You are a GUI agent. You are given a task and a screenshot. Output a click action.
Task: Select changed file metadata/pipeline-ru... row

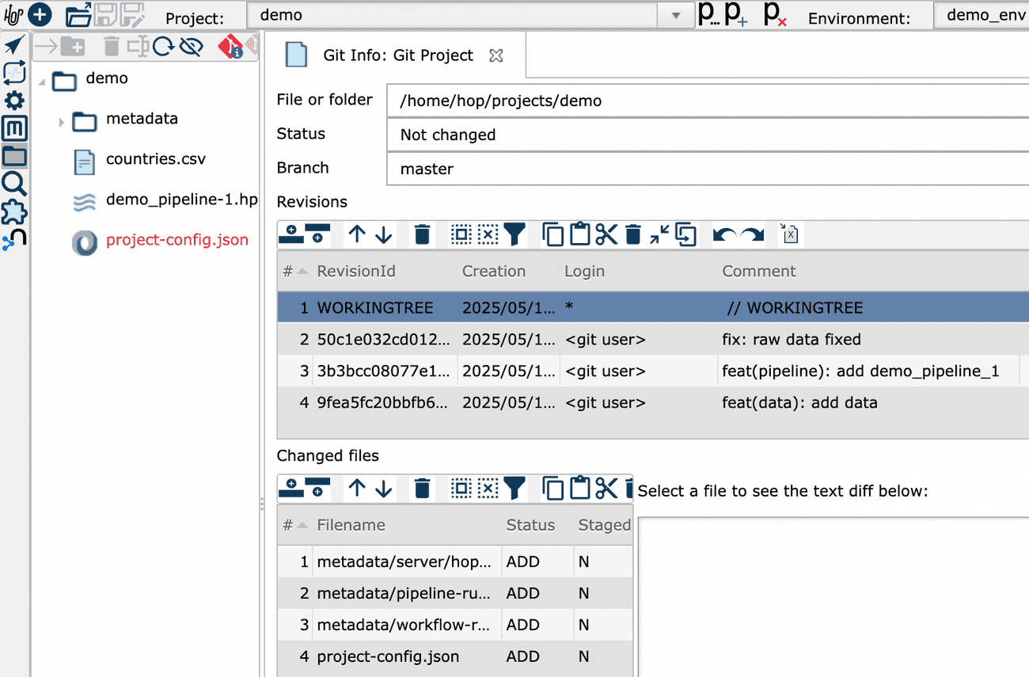[x=455, y=593]
